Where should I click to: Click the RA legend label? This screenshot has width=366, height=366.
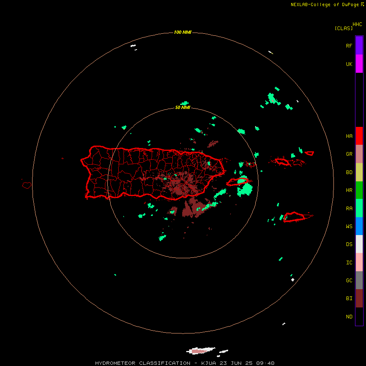click(349, 209)
